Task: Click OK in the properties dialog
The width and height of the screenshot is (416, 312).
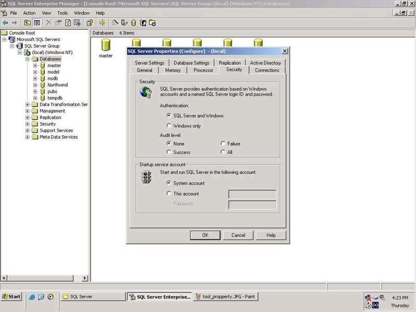Action: coord(205,236)
